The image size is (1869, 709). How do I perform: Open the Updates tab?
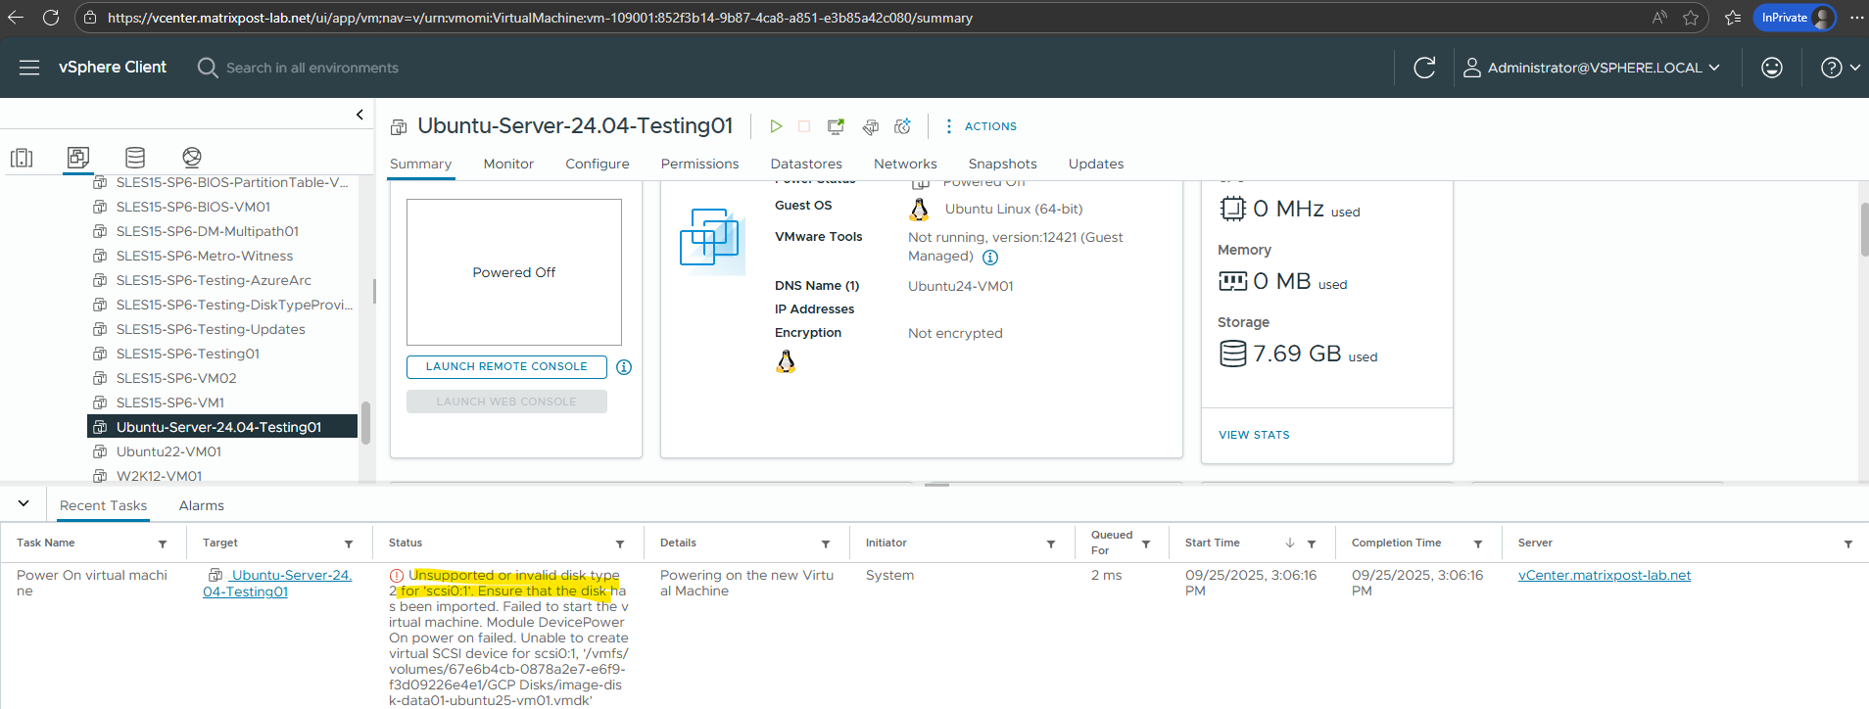click(1096, 164)
